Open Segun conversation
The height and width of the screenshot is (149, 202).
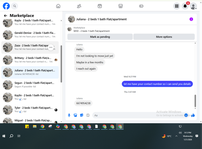pyautogui.click(x=30, y=85)
